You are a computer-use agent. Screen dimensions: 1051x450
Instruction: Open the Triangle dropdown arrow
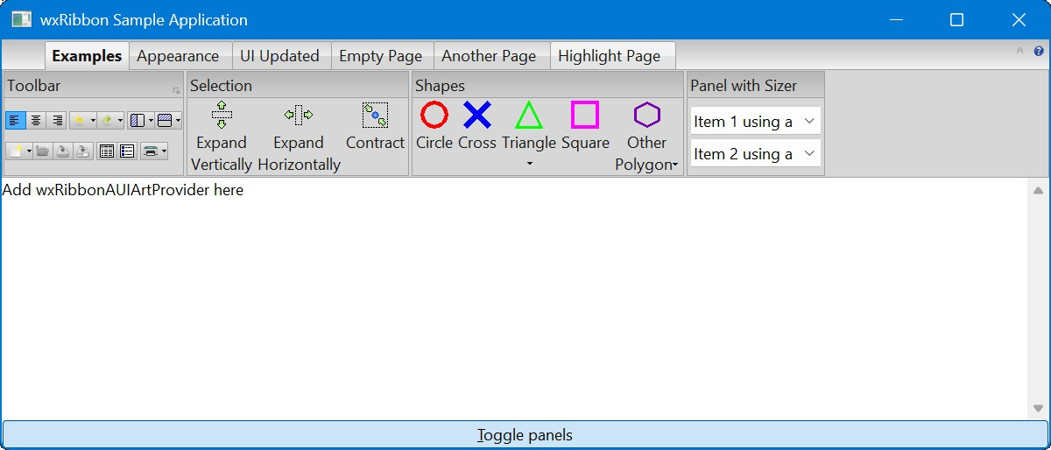tap(529, 164)
